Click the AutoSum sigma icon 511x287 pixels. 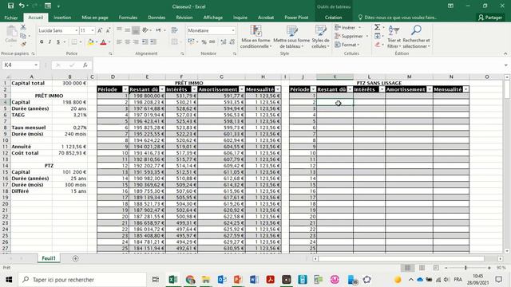click(377, 27)
